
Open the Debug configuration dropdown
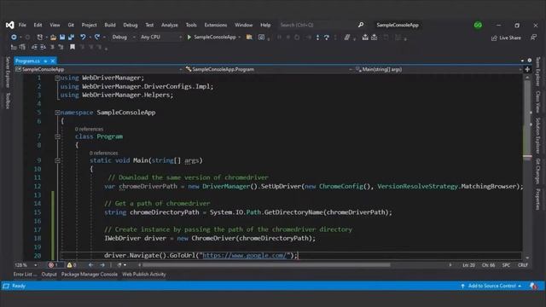[124, 37]
